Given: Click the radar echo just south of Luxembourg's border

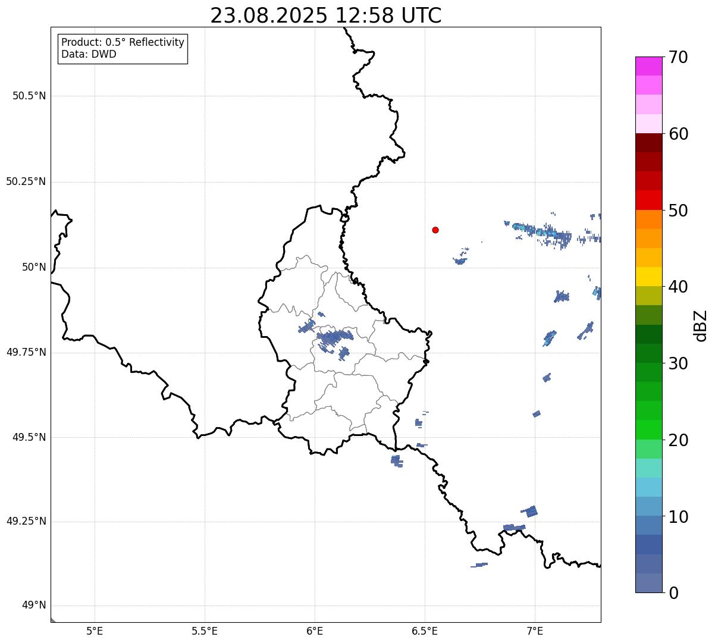Looking at the screenshot, I should pos(397,460).
